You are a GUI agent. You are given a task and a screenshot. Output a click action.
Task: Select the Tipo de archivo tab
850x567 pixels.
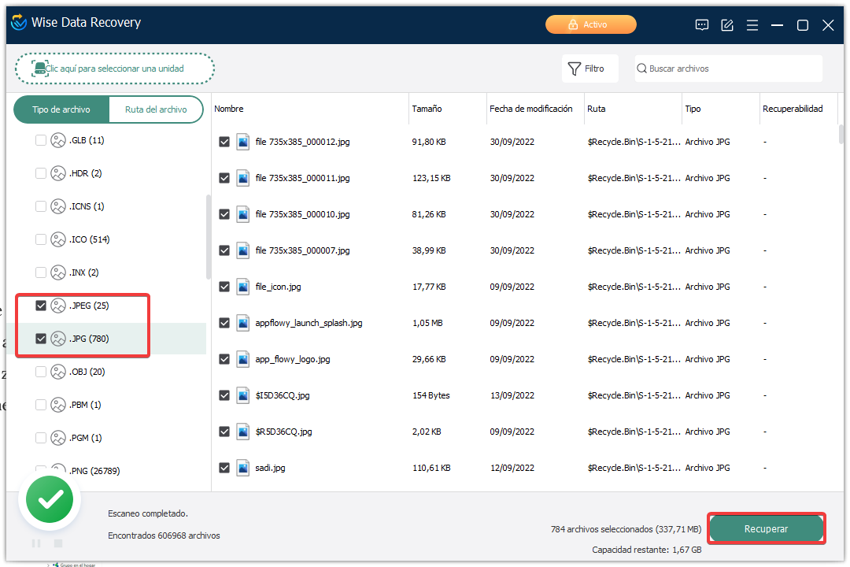click(61, 109)
